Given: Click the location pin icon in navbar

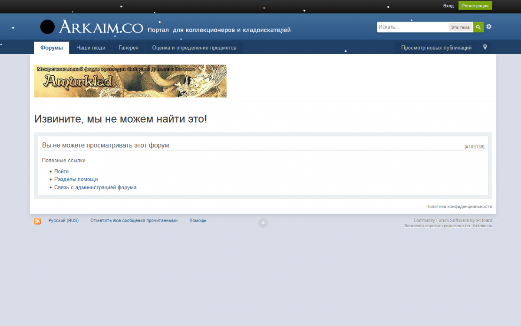Looking at the screenshot, I should [485, 47].
